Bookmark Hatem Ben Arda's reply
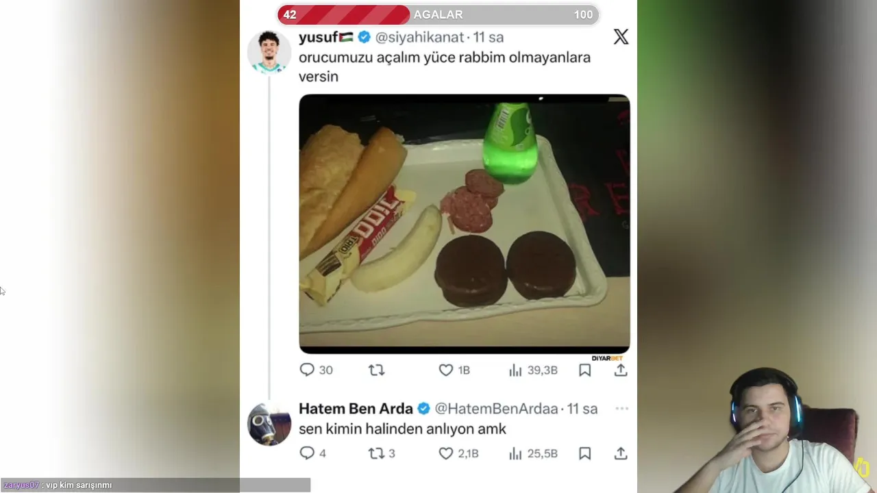 tap(584, 453)
